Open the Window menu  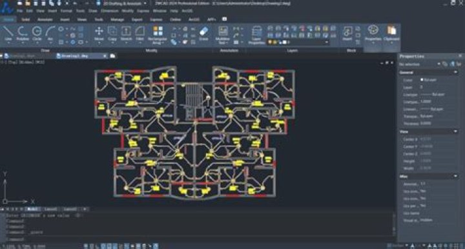click(x=160, y=11)
